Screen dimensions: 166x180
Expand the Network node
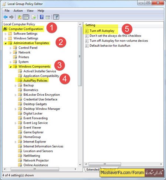tap(11, 53)
